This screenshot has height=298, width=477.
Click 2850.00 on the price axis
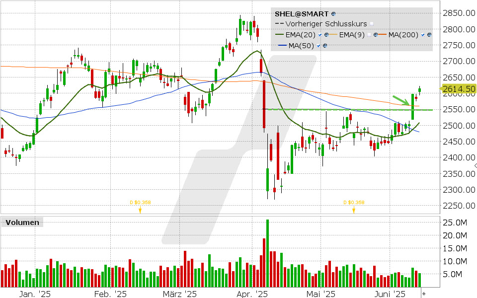pyautogui.click(x=459, y=13)
